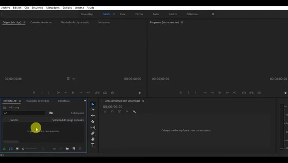Click Export Frame camera in Programa monitor

tap(259, 92)
